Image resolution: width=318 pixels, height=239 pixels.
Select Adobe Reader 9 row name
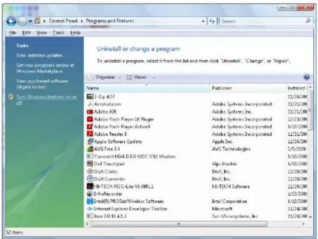(x=111, y=134)
